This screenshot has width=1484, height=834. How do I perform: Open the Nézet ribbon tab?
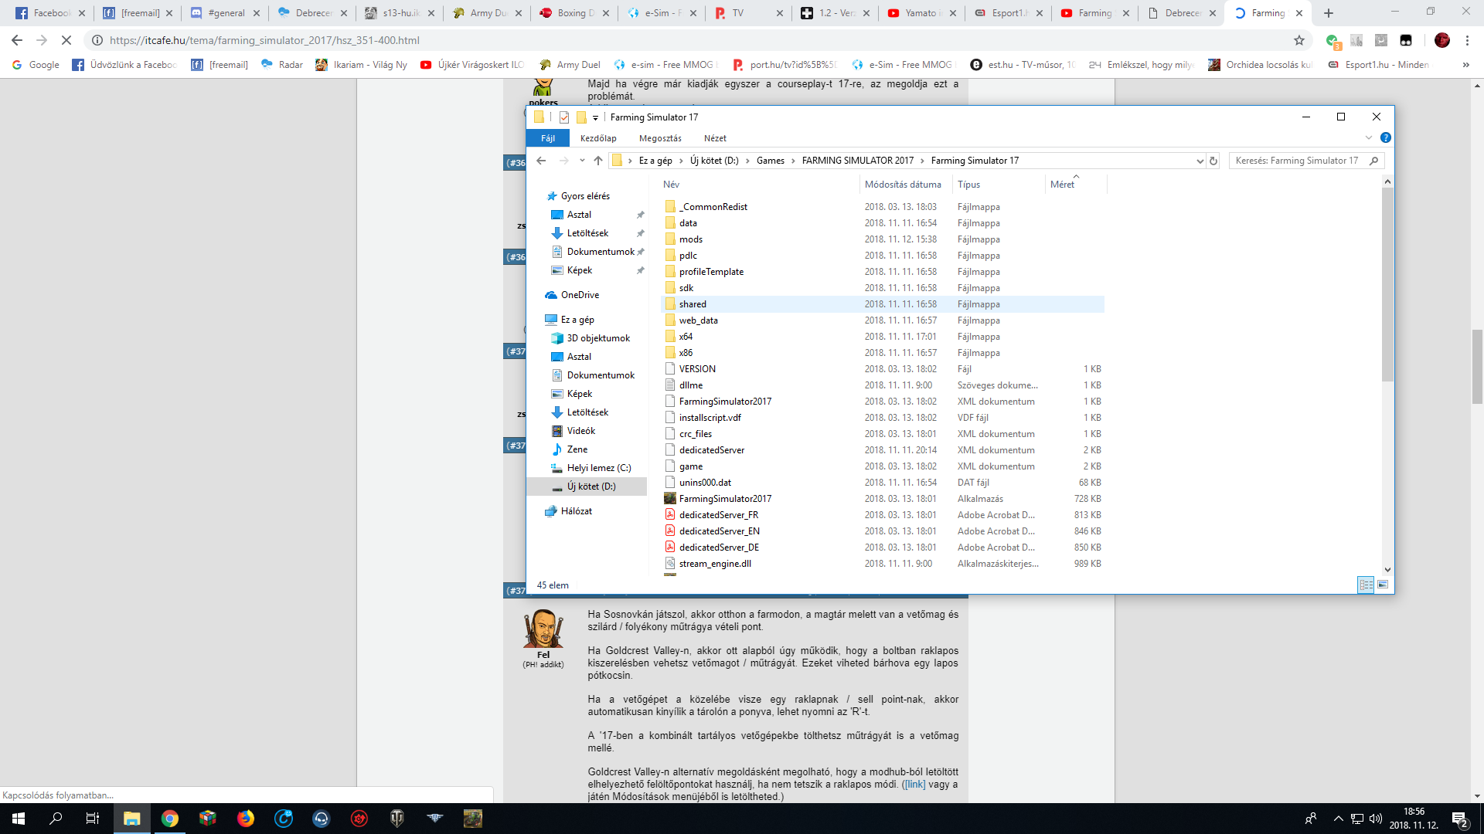pyautogui.click(x=715, y=138)
